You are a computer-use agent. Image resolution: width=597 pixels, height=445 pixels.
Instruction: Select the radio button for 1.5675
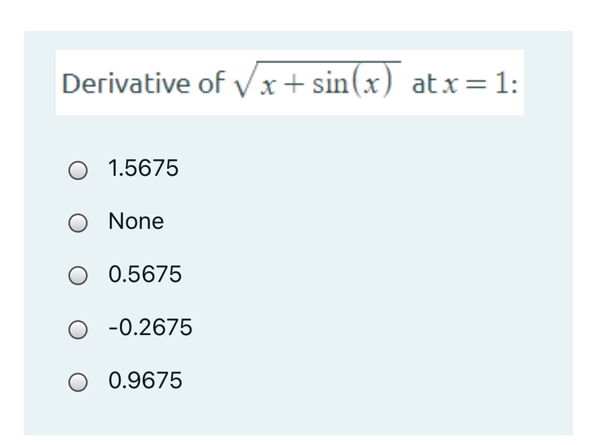tap(77, 170)
